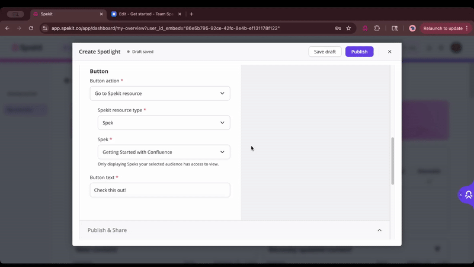474x267 pixels.
Task: Bookmark this page with star icon
Action: pyautogui.click(x=348, y=28)
